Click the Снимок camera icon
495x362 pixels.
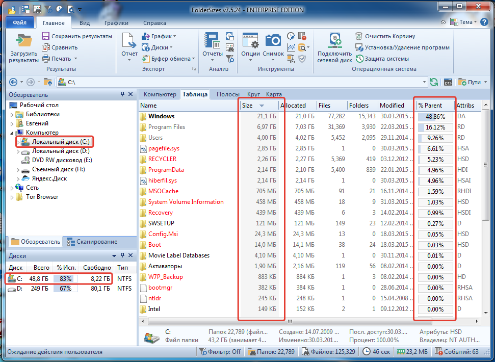(x=273, y=40)
